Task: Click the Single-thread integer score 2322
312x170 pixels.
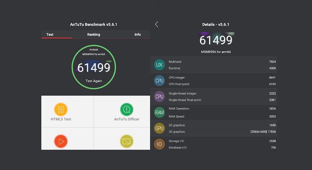Action: [x=273, y=93]
